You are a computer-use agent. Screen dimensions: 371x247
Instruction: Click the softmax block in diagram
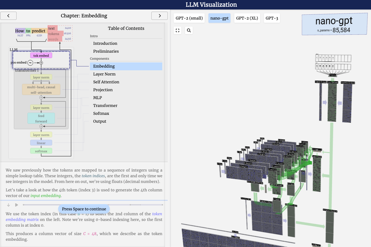(x=41, y=151)
